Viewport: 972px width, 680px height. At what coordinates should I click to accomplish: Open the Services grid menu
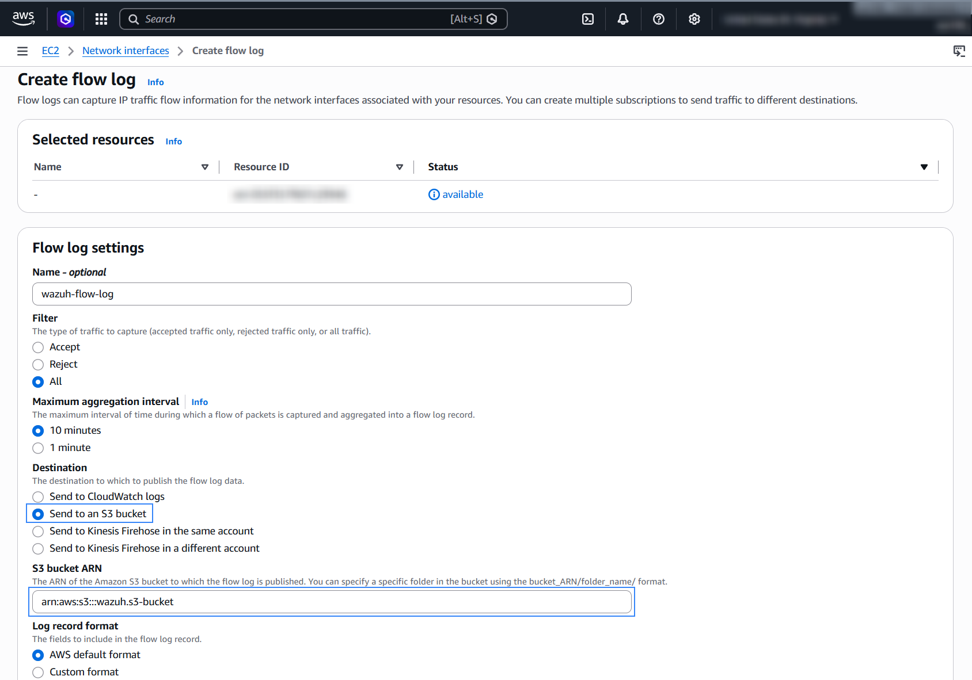(101, 19)
